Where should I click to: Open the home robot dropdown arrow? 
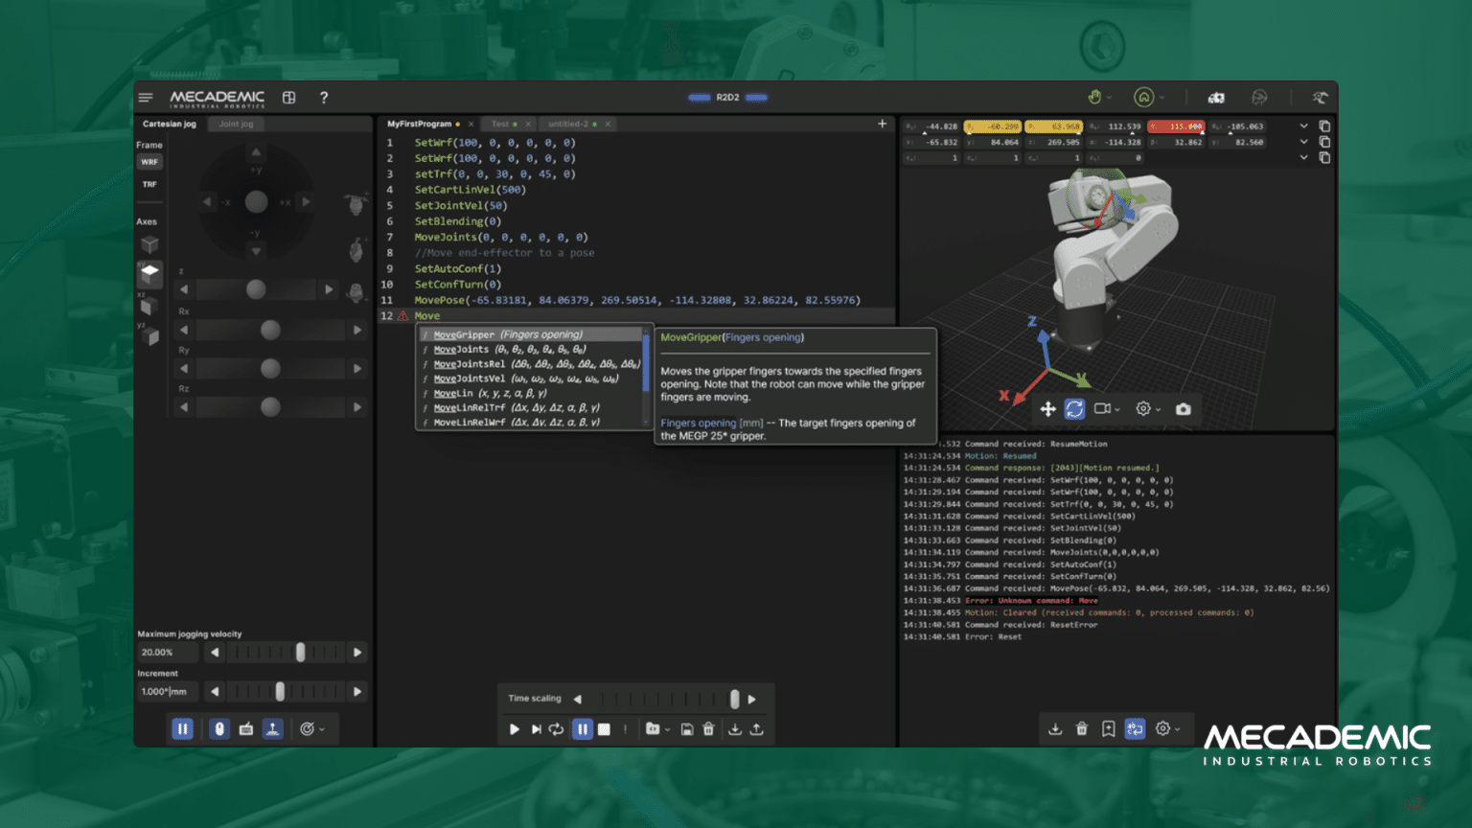1161,98
